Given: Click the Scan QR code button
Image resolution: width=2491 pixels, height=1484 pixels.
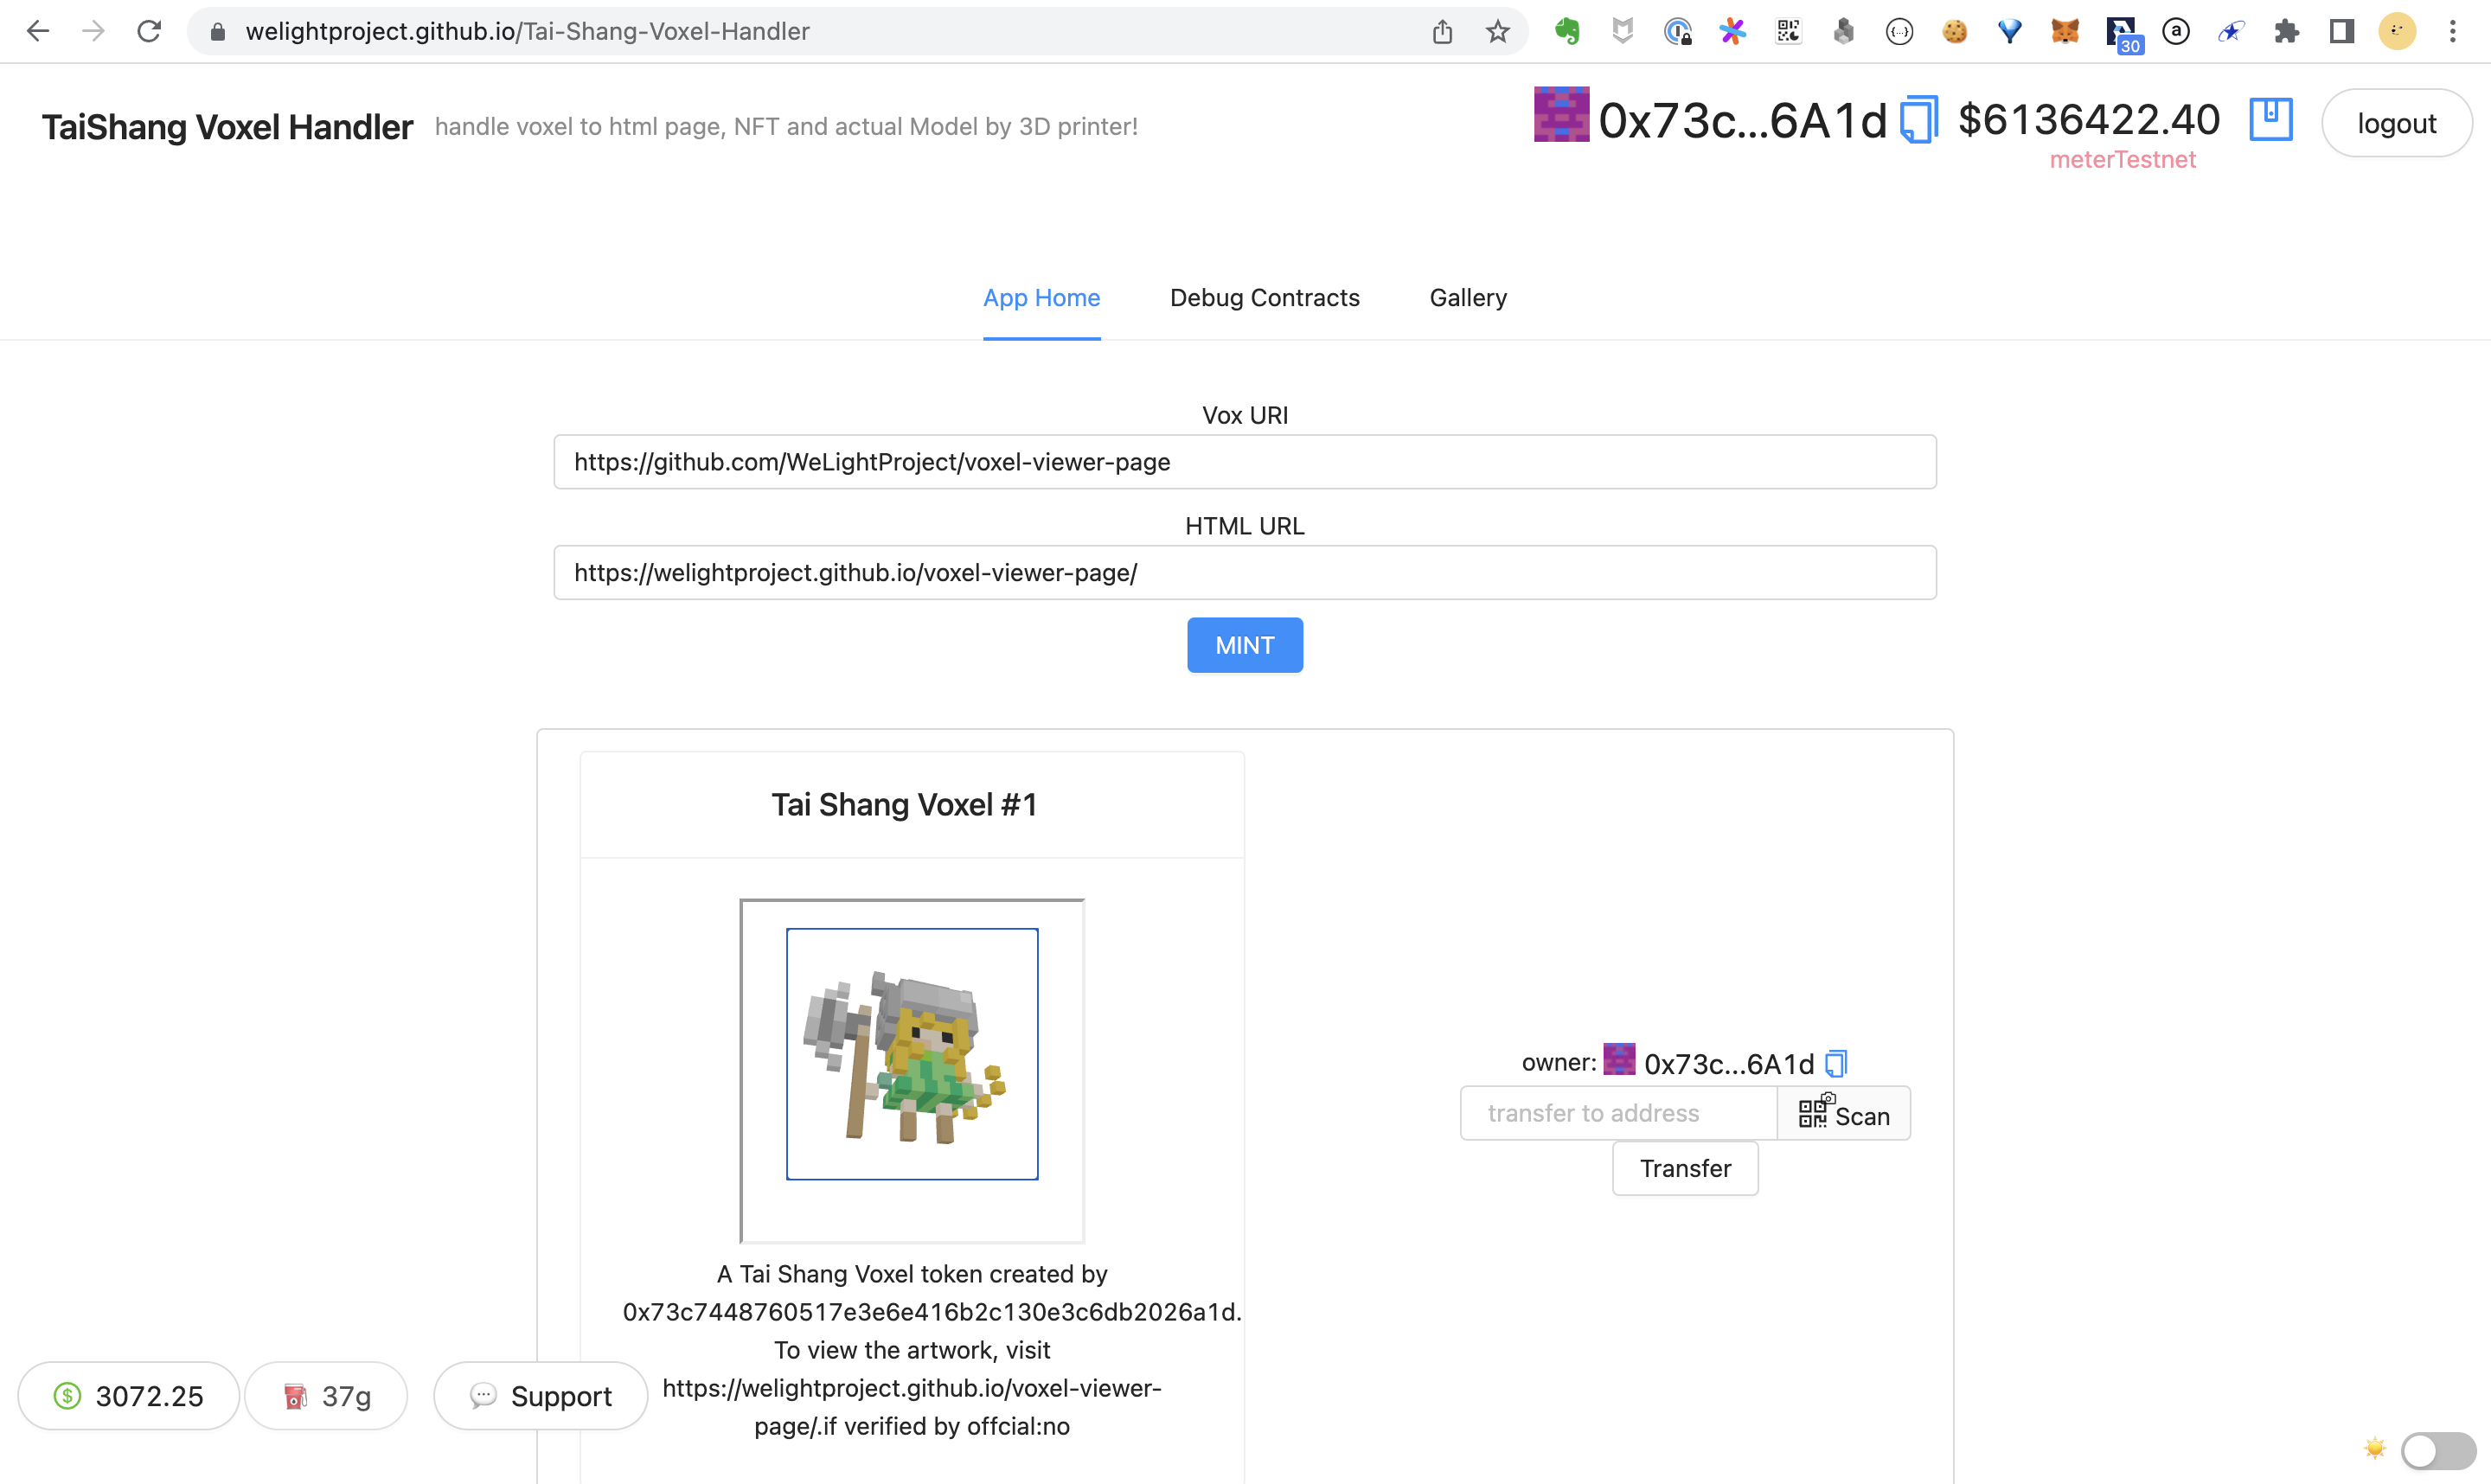Looking at the screenshot, I should coord(1843,1113).
